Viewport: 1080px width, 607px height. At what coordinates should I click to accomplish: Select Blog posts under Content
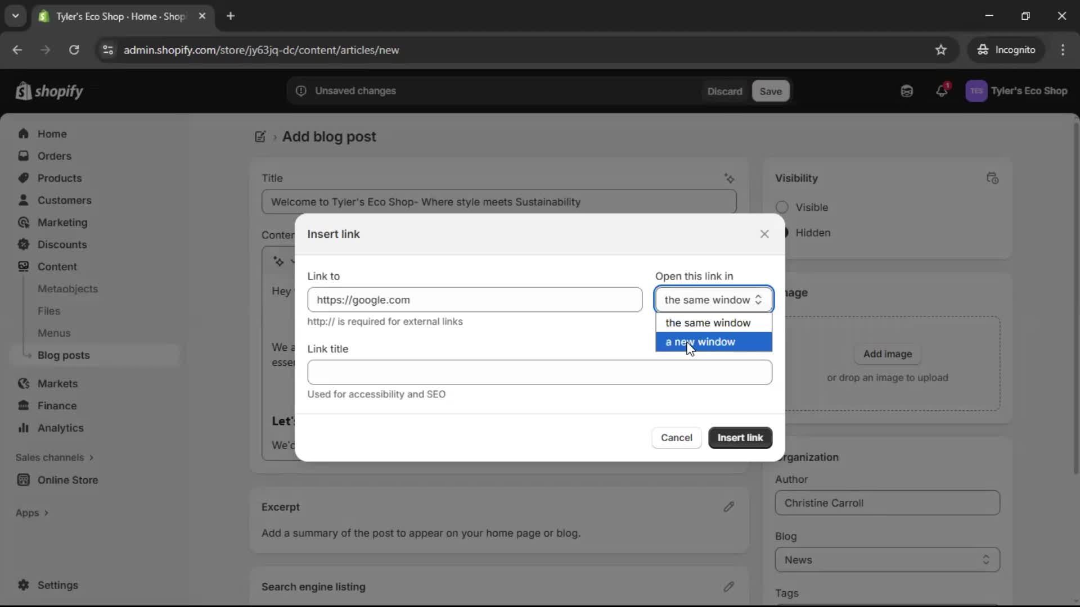coord(64,355)
